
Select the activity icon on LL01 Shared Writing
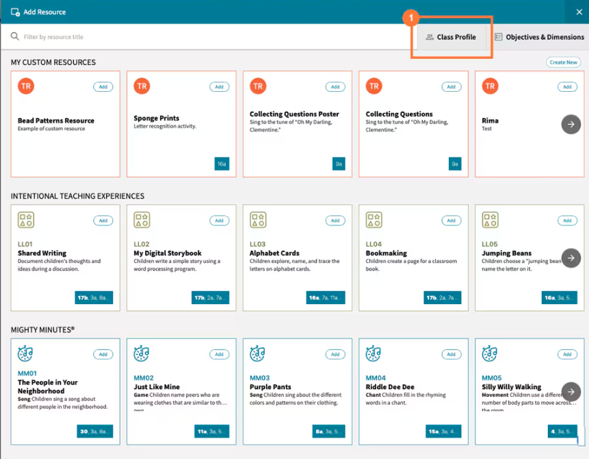[25, 220]
